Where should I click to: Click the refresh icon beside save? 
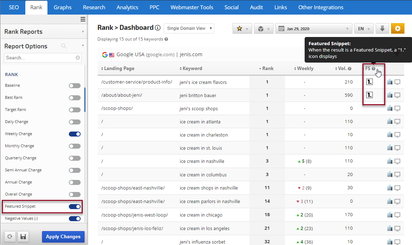point(10,236)
